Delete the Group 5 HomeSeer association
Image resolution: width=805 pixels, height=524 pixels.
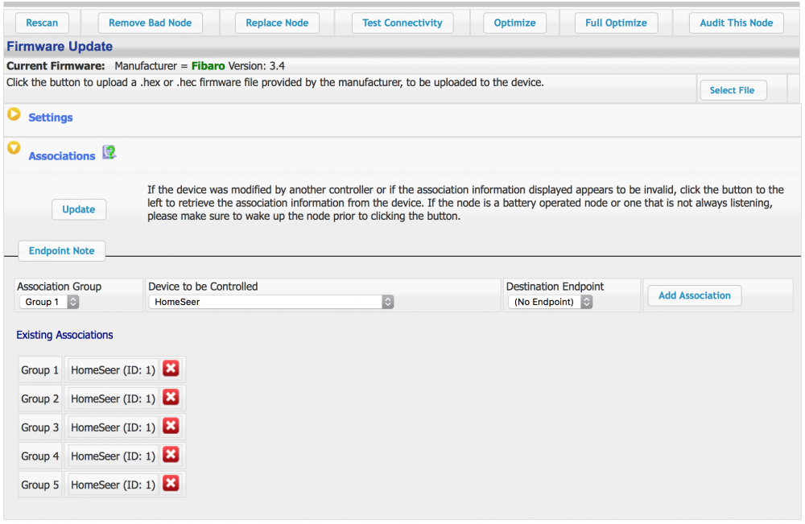click(x=171, y=484)
